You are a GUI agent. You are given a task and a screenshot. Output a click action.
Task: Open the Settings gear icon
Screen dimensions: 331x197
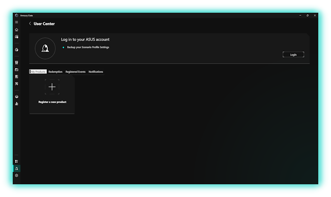[x=17, y=176]
